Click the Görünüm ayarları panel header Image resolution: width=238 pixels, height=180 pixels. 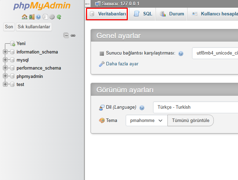[164, 89]
